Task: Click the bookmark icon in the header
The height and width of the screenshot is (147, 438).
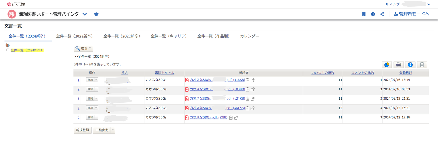Action: click(x=364, y=14)
